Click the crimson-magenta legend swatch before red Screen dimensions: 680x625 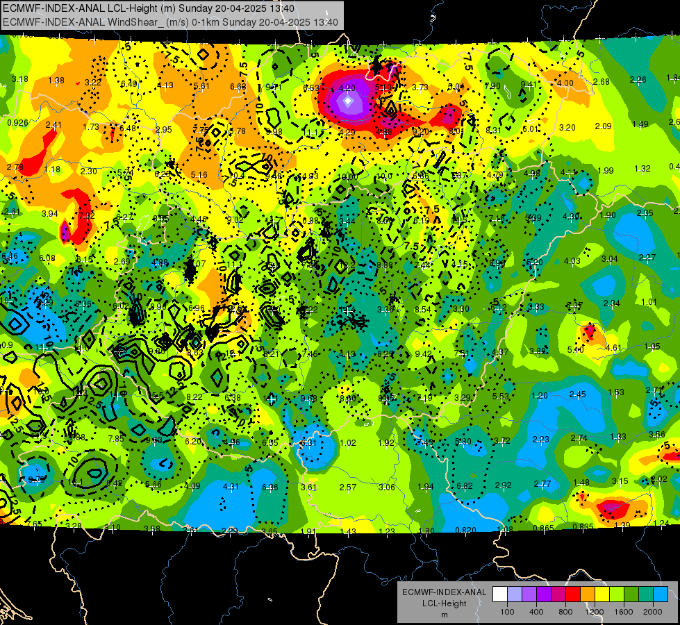tap(558, 594)
